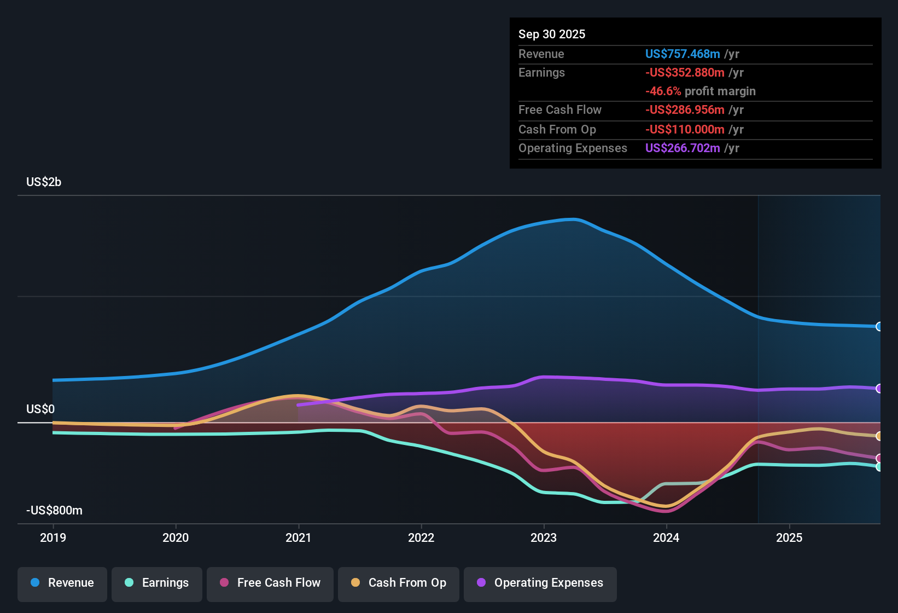Click the Earnings endpoint marker on chart
The height and width of the screenshot is (613, 898).
[879, 466]
